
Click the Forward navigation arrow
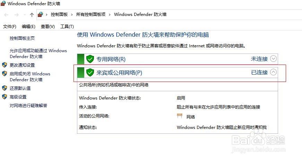(x=16, y=15)
